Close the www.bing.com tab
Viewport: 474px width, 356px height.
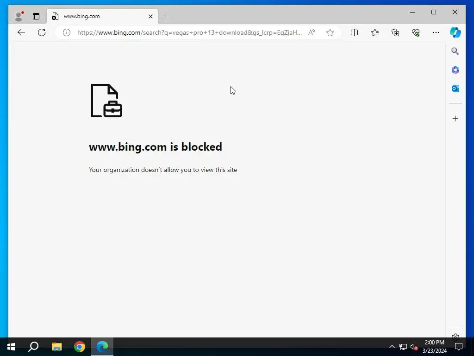click(150, 16)
